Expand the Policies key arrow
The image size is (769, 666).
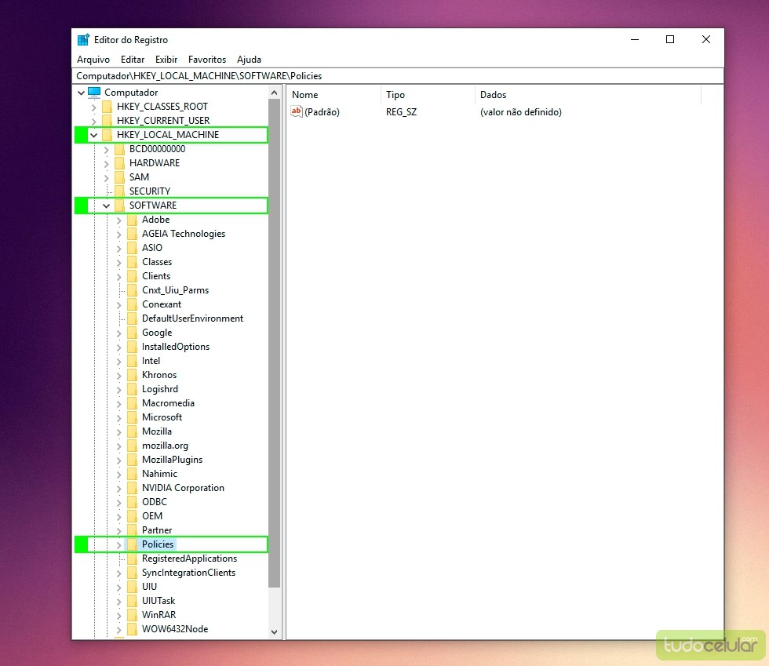(119, 544)
